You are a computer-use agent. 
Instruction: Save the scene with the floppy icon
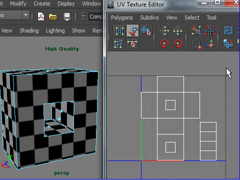point(67,17)
